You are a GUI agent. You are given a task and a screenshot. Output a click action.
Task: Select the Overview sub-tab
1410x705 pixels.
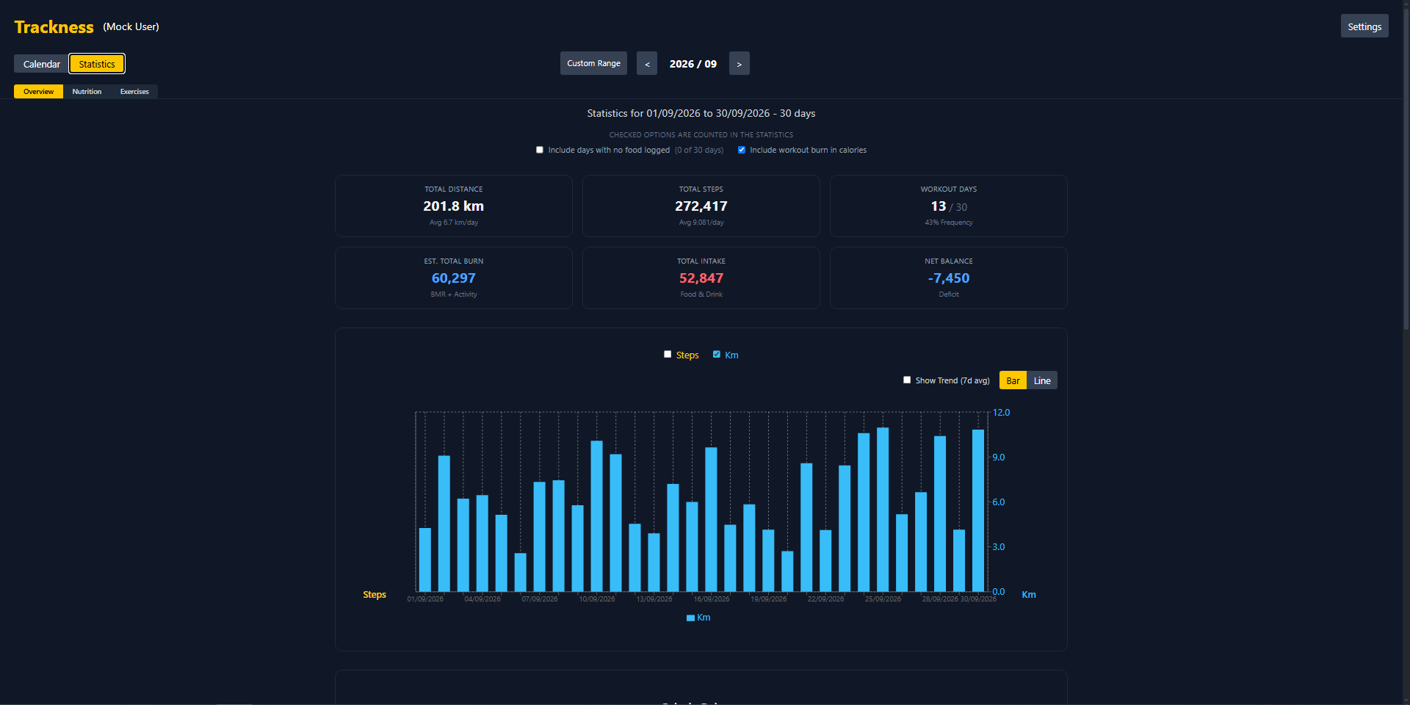click(38, 92)
